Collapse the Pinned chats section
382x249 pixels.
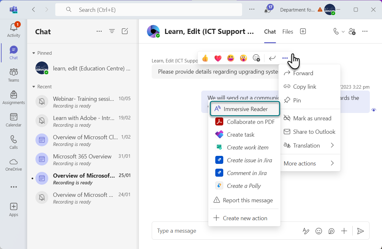34,53
